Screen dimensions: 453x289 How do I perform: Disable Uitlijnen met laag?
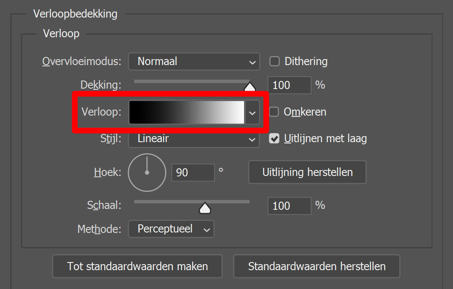(x=274, y=138)
